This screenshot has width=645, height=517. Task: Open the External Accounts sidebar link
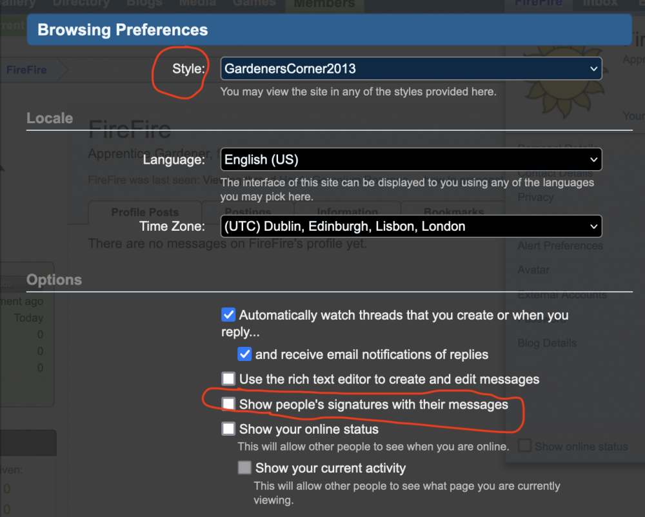click(x=562, y=295)
